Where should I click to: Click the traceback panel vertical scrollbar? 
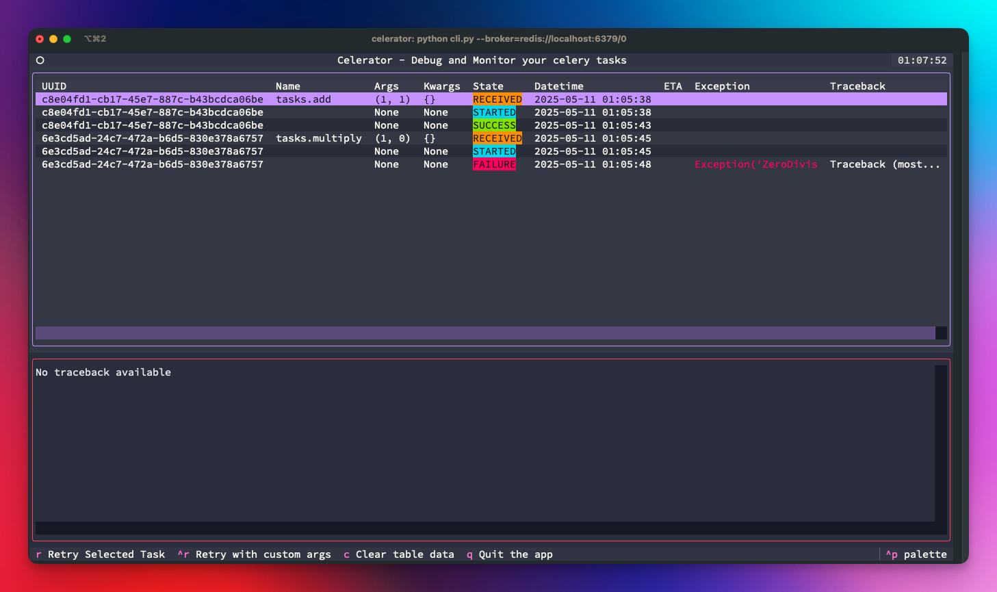pyautogui.click(x=941, y=443)
